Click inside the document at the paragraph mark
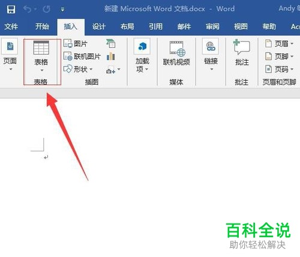 [46, 158]
